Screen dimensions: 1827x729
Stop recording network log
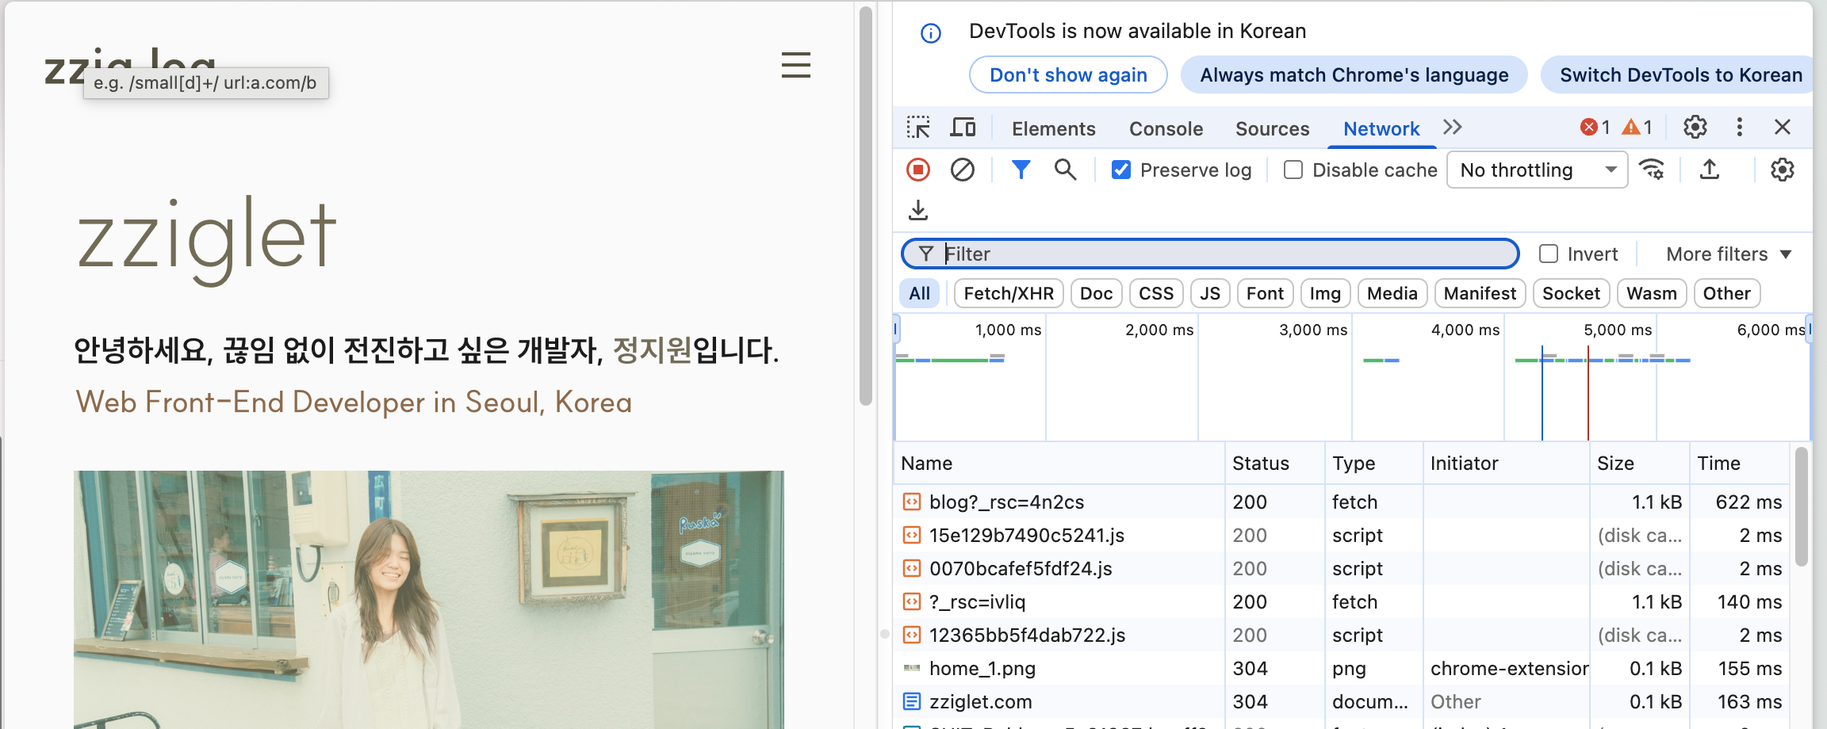[918, 170]
